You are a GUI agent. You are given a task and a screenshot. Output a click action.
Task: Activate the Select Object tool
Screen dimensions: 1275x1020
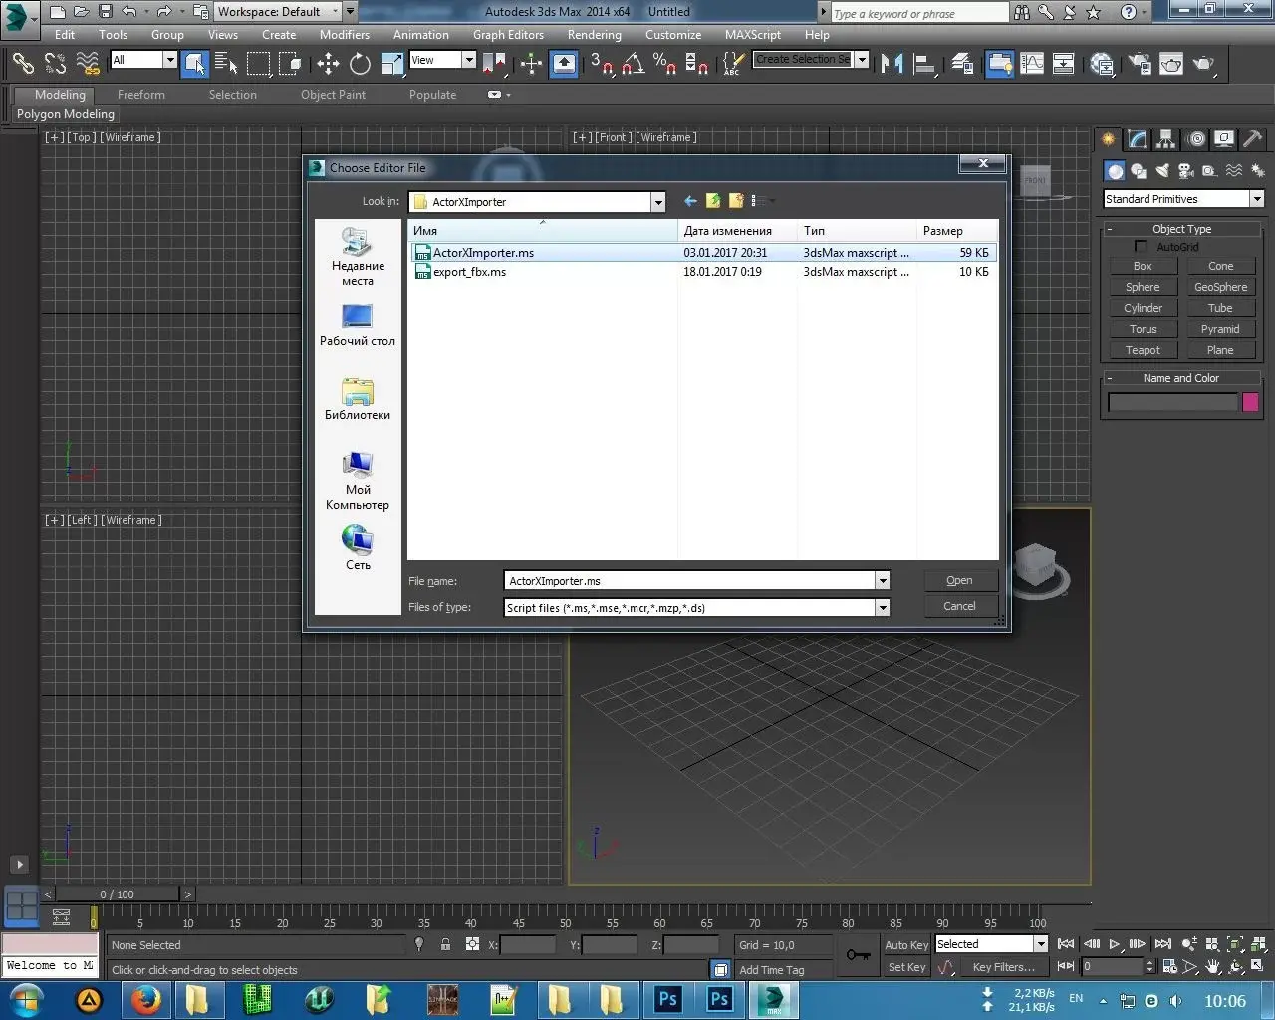[195, 64]
